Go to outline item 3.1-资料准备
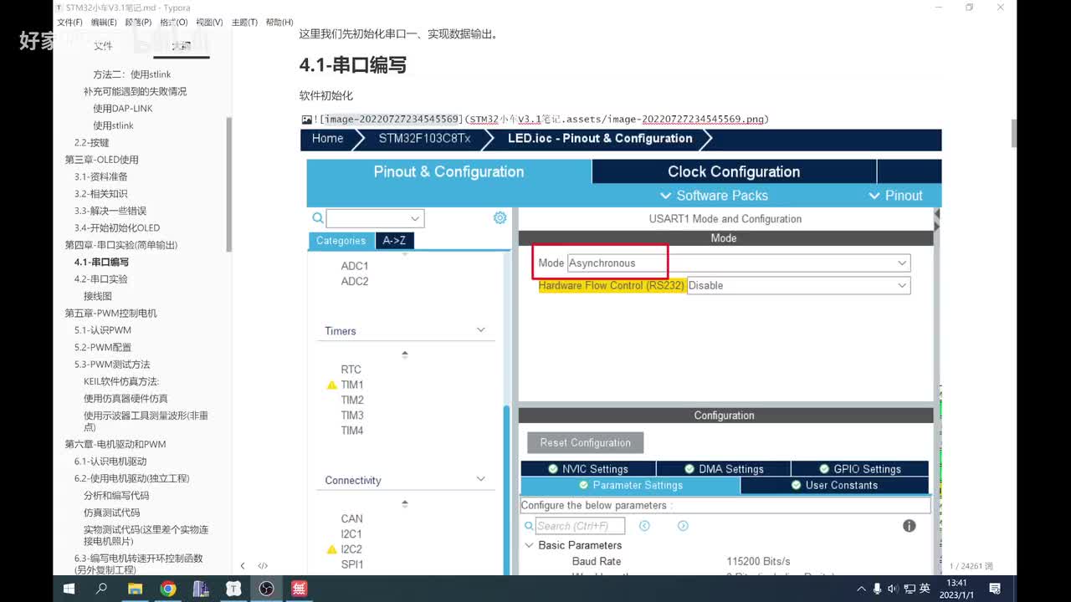Screen dimensions: 1071x602 [x=100, y=176]
